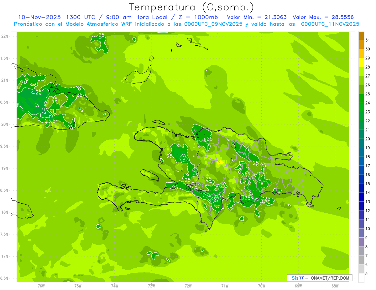Click the 'Sisπ' logo text

298,278
